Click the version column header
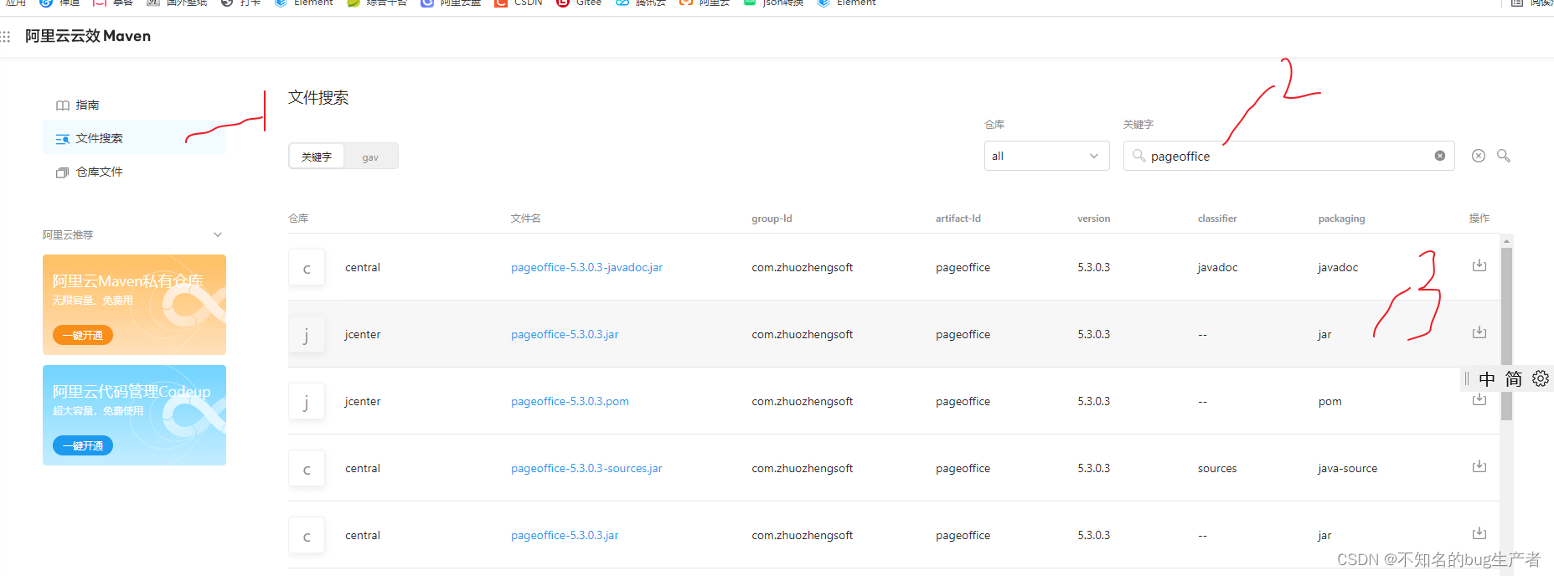 (1094, 219)
